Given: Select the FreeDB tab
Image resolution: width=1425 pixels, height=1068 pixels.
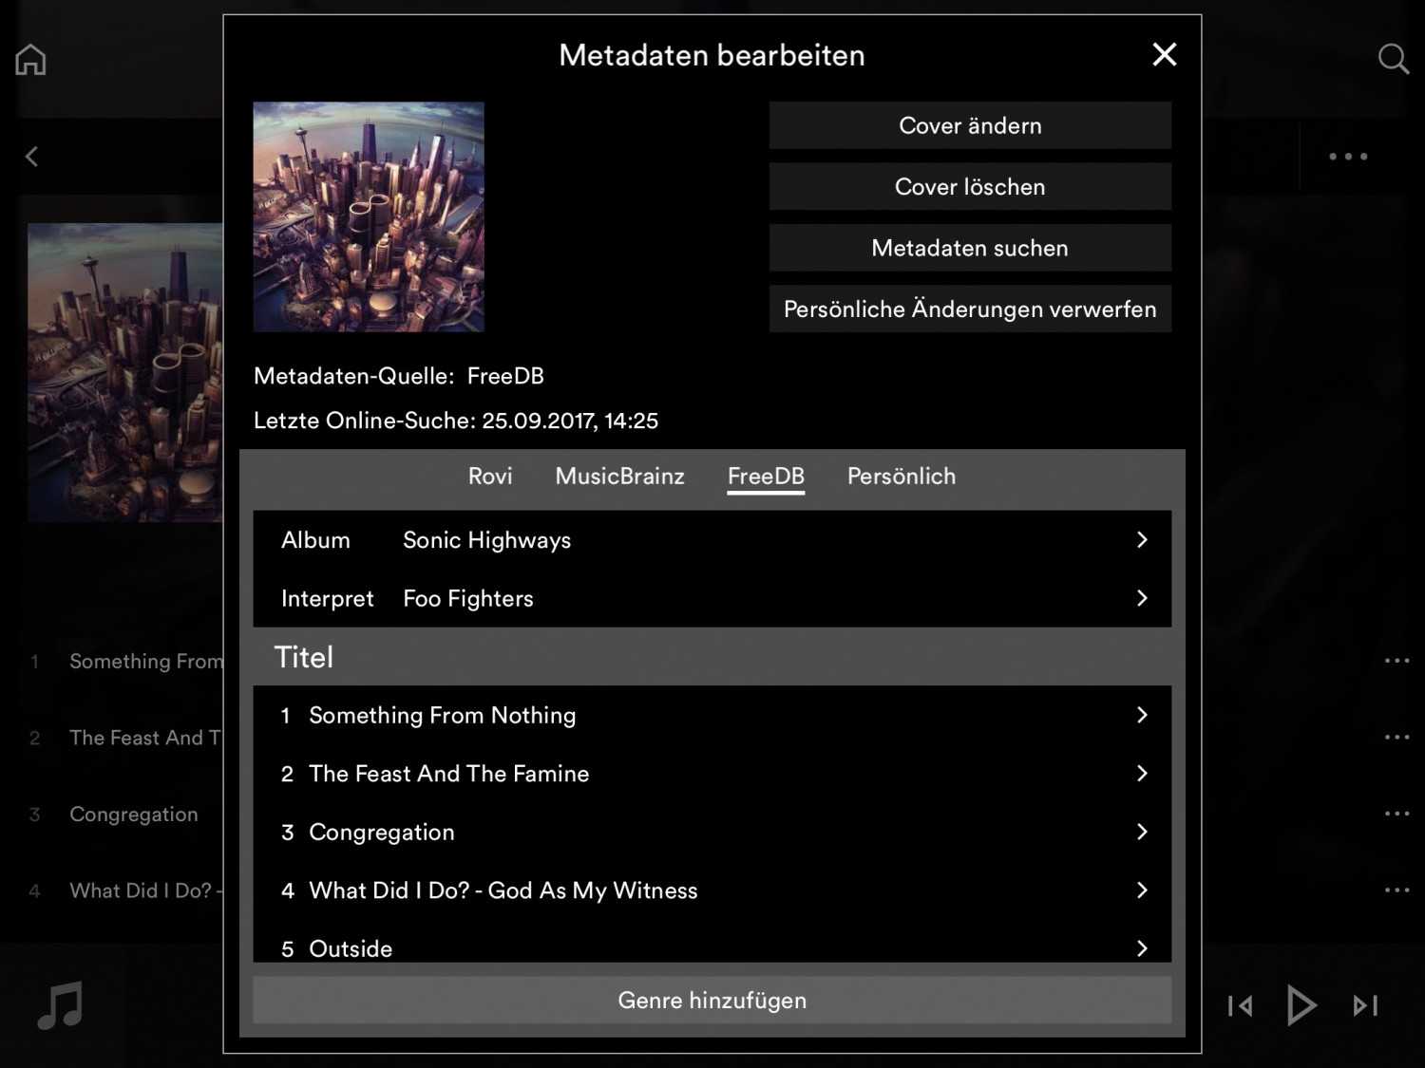Looking at the screenshot, I should coord(766,476).
